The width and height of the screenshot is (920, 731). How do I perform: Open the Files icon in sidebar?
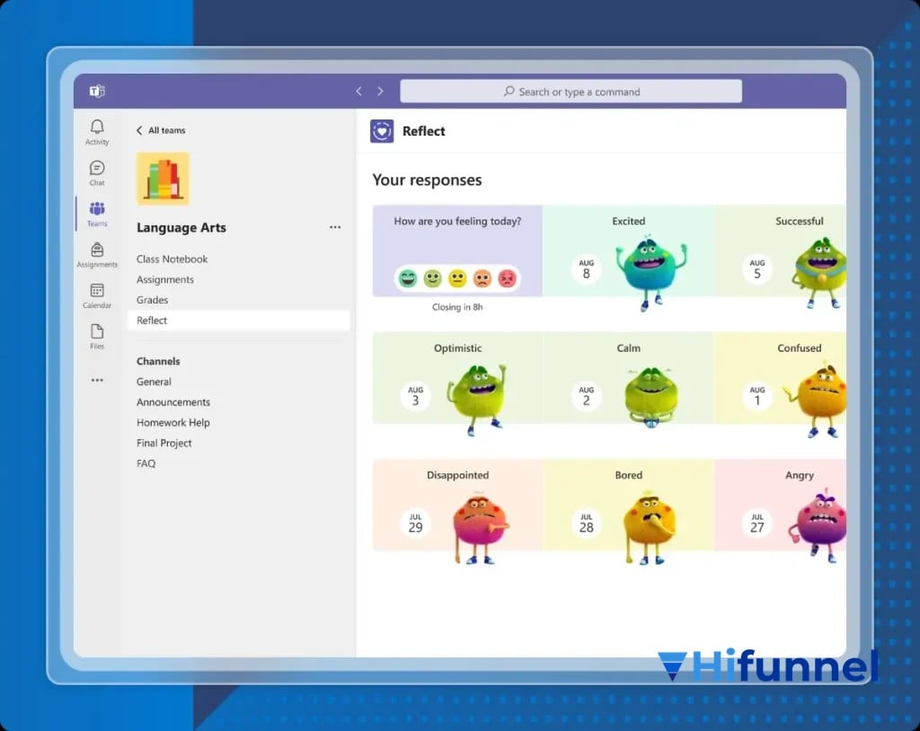click(97, 331)
